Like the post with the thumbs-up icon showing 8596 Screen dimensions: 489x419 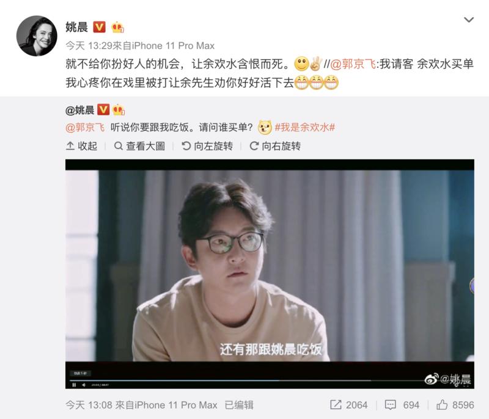point(442,405)
